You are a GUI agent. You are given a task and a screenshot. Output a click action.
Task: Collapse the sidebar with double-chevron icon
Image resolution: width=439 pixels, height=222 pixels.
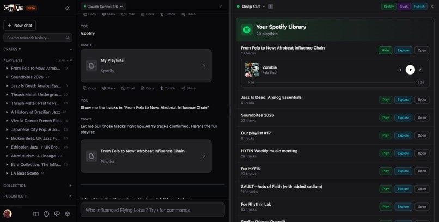67,8
